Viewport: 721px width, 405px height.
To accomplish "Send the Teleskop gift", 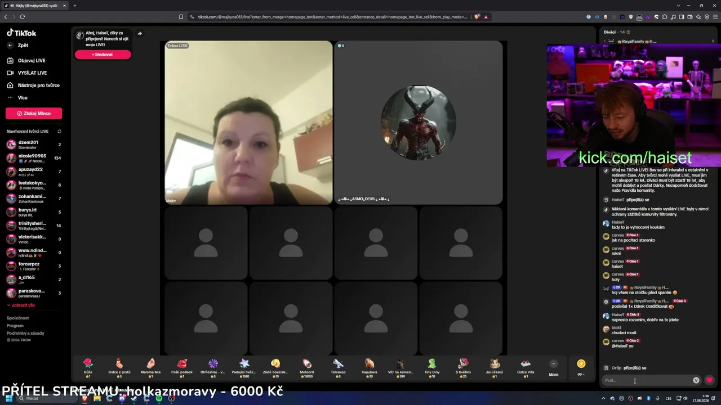I will tap(338, 367).
